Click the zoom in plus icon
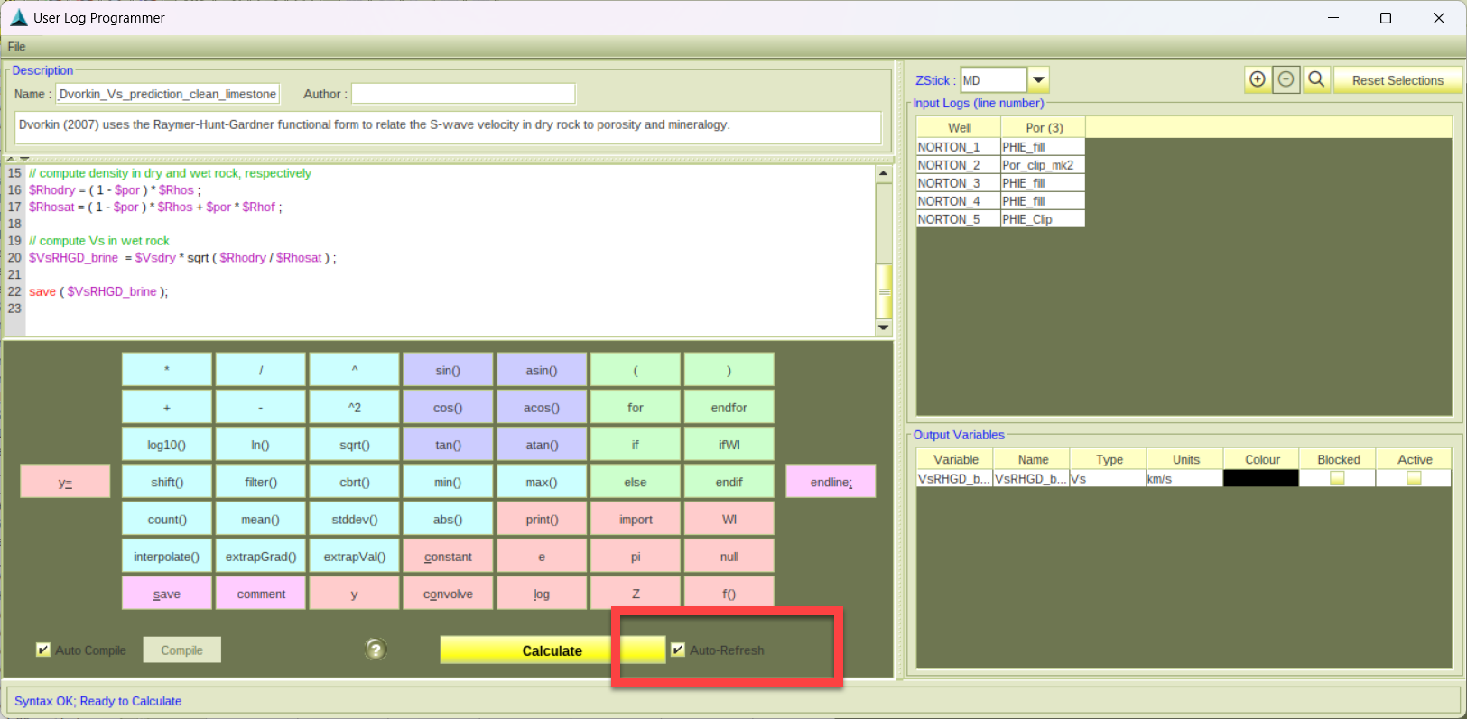The image size is (1467, 719). pyautogui.click(x=1257, y=79)
